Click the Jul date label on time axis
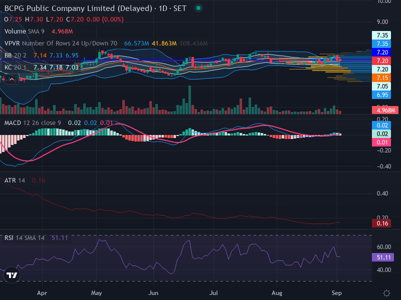Viewport: 401px width, 300px height. pos(214,293)
